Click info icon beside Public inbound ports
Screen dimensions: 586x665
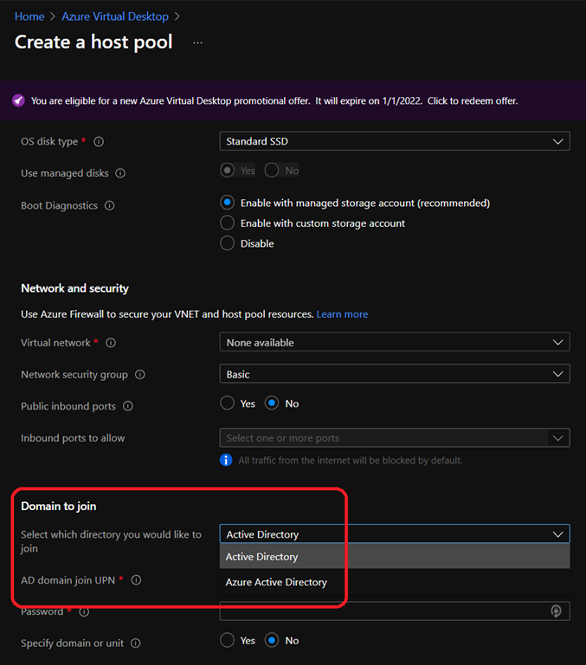click(128, 406)
